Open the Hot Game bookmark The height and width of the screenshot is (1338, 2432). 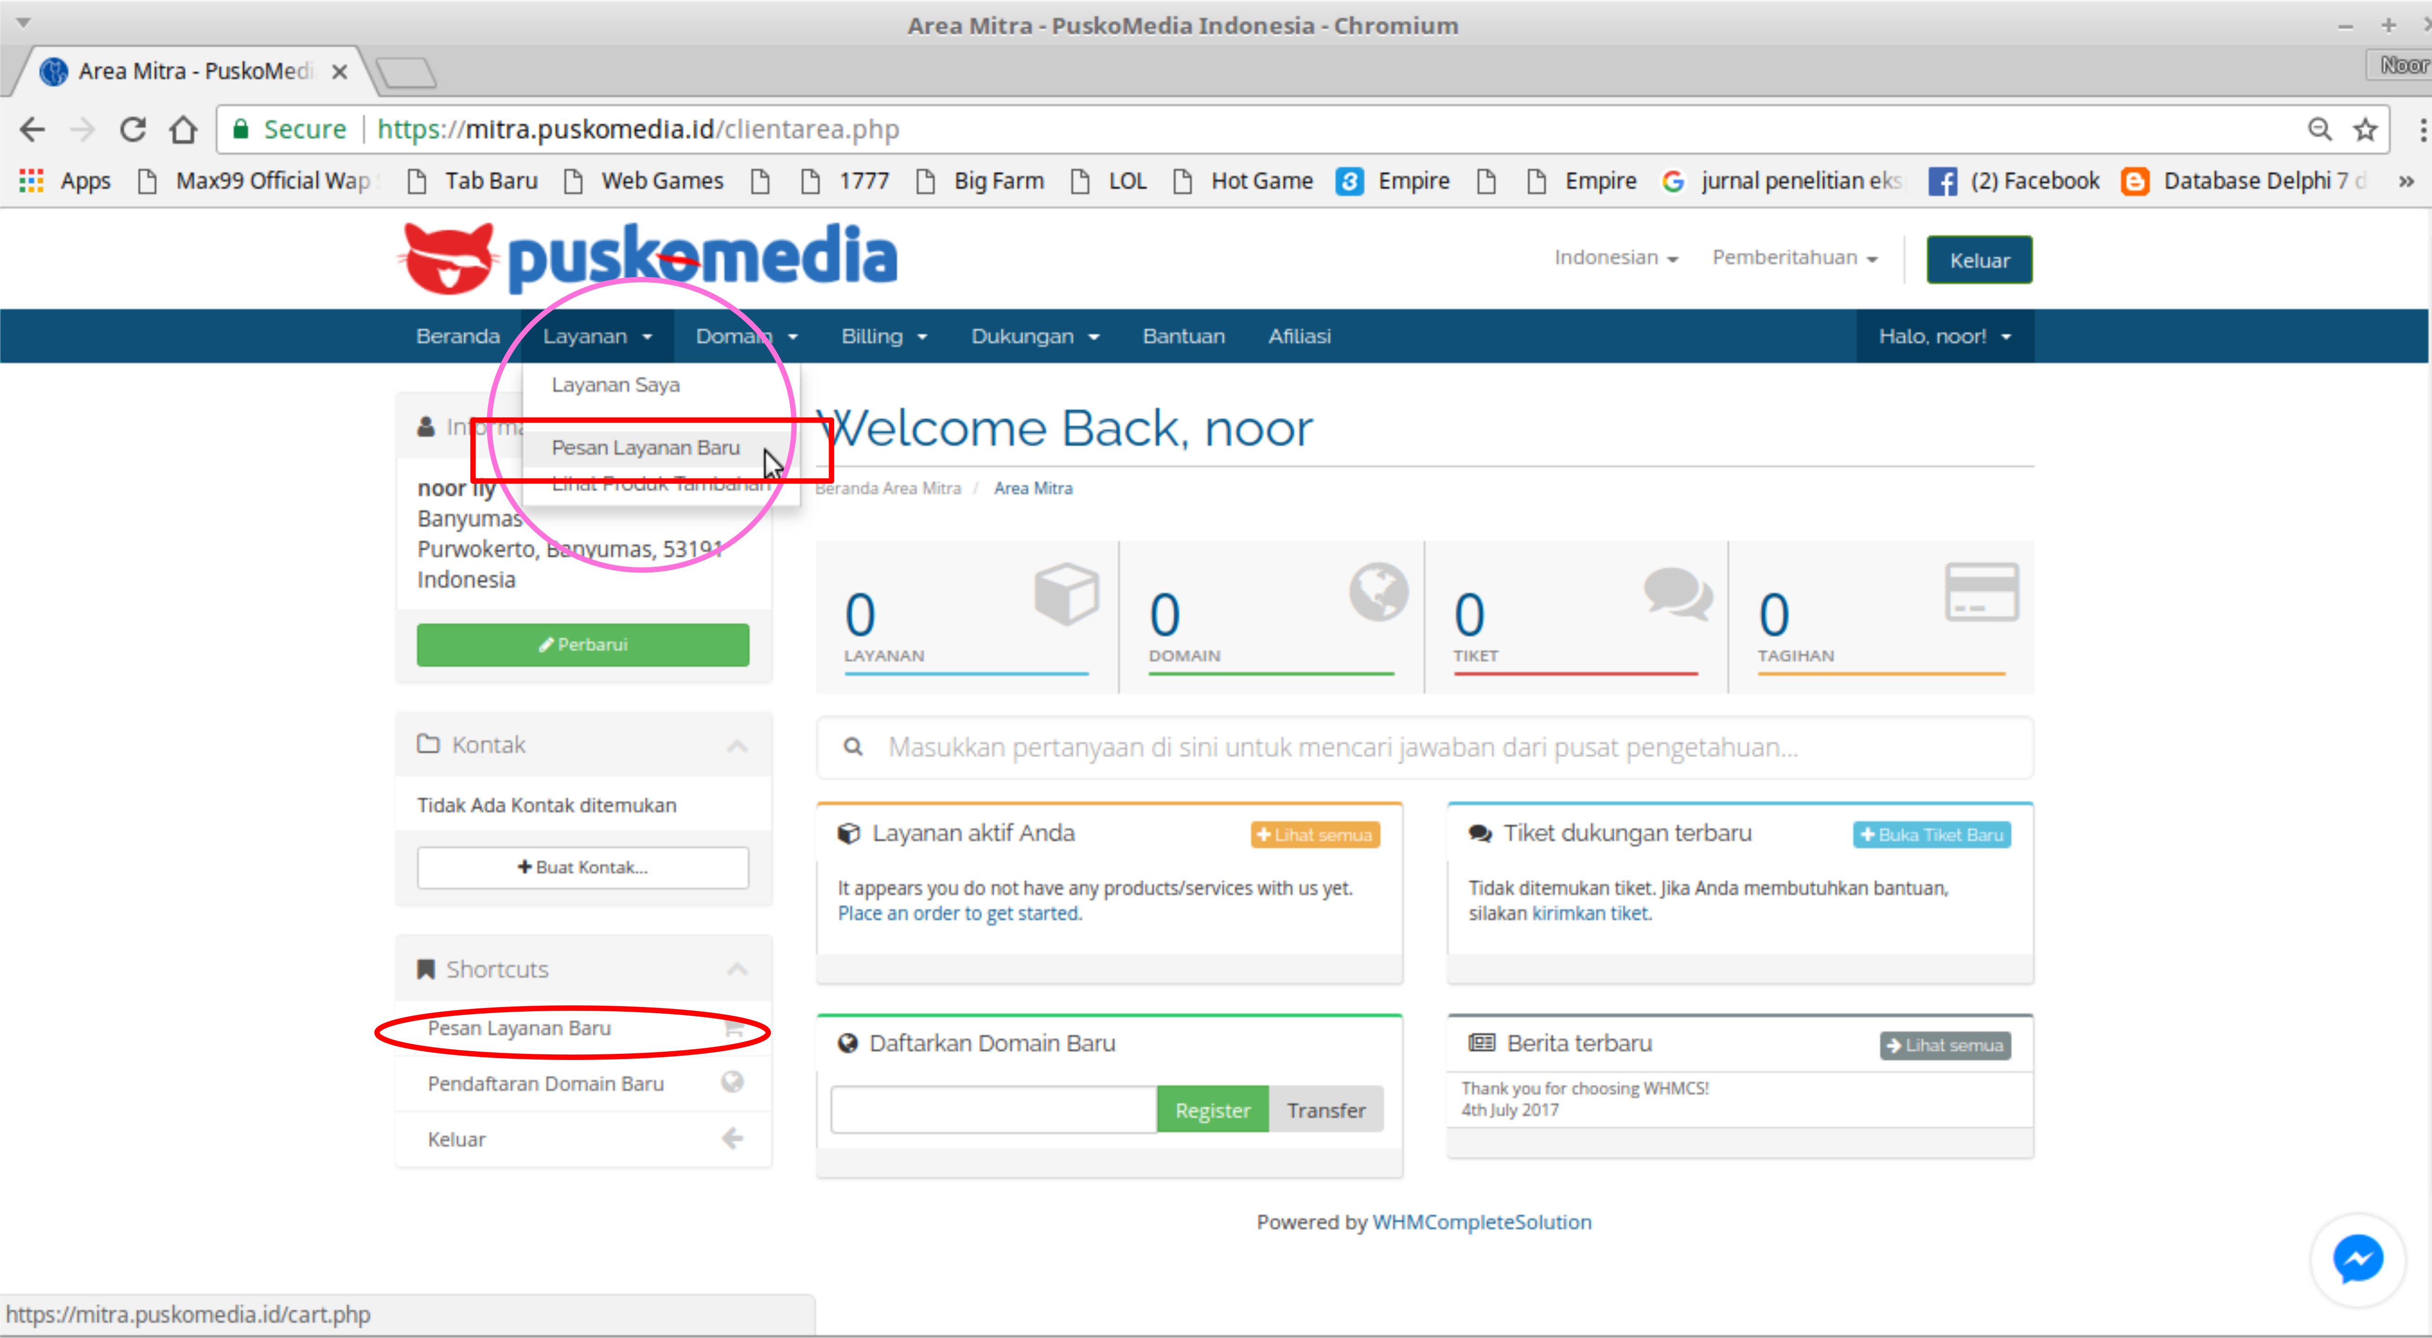pos(1243,180)
